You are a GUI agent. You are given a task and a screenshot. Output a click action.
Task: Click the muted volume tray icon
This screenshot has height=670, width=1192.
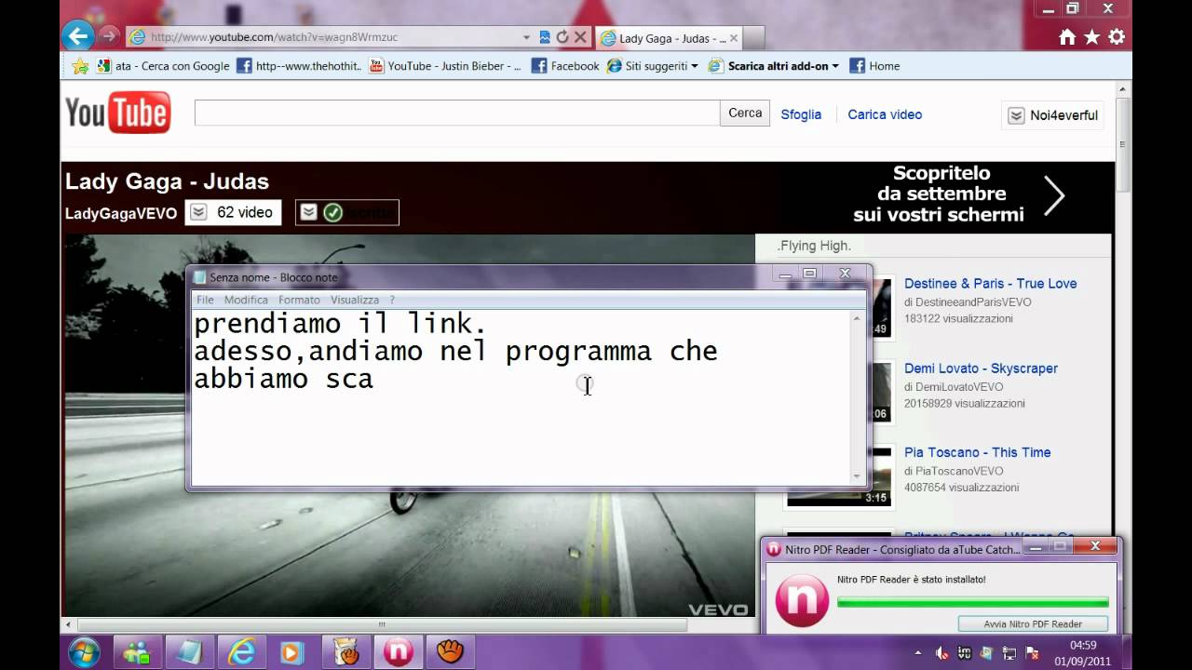[x=942, y=653]
